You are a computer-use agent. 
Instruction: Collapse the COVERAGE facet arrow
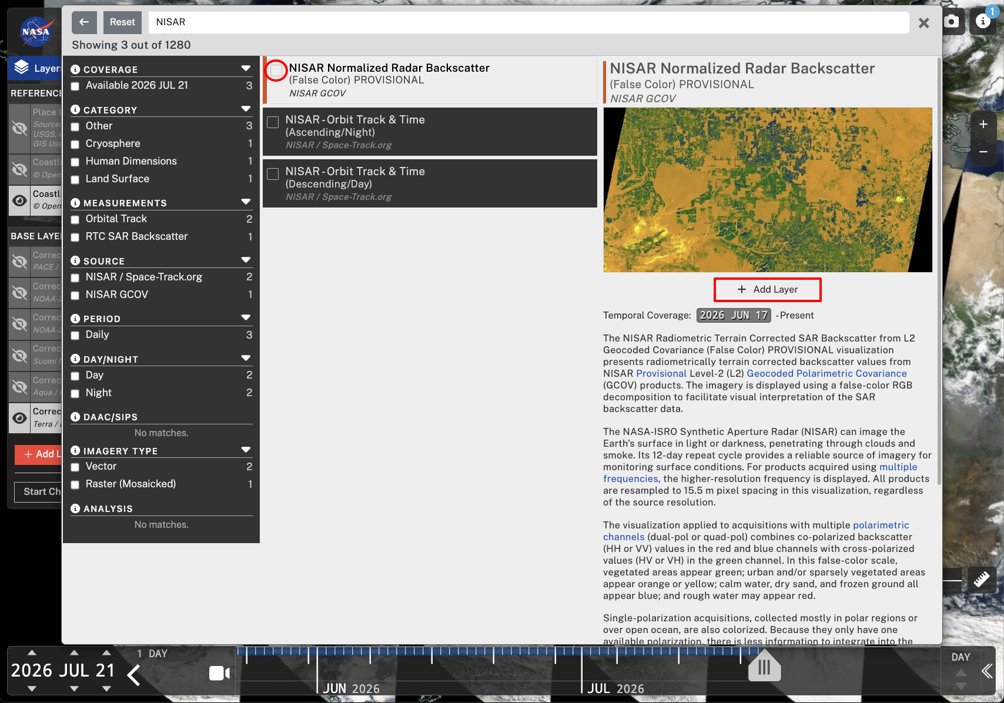[246, 69]
